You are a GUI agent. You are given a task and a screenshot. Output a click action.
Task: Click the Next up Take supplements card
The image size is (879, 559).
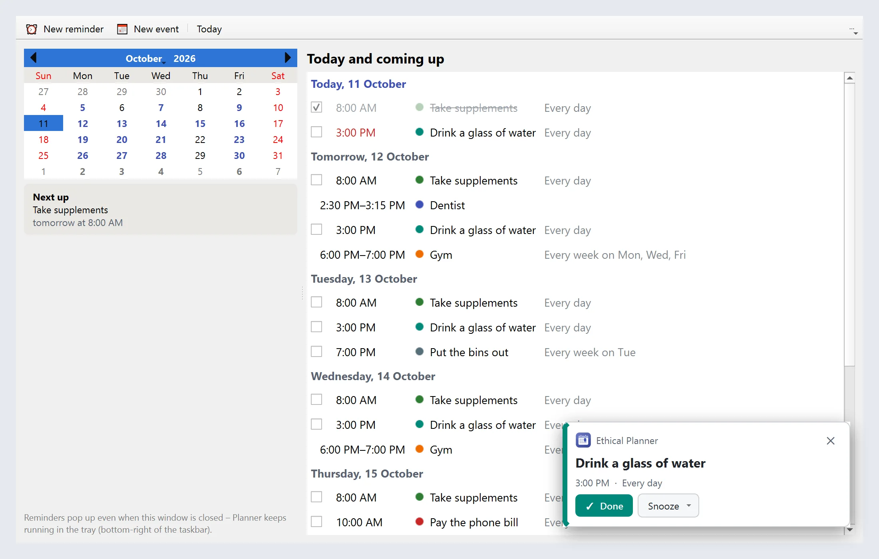[x=161, y=210]
